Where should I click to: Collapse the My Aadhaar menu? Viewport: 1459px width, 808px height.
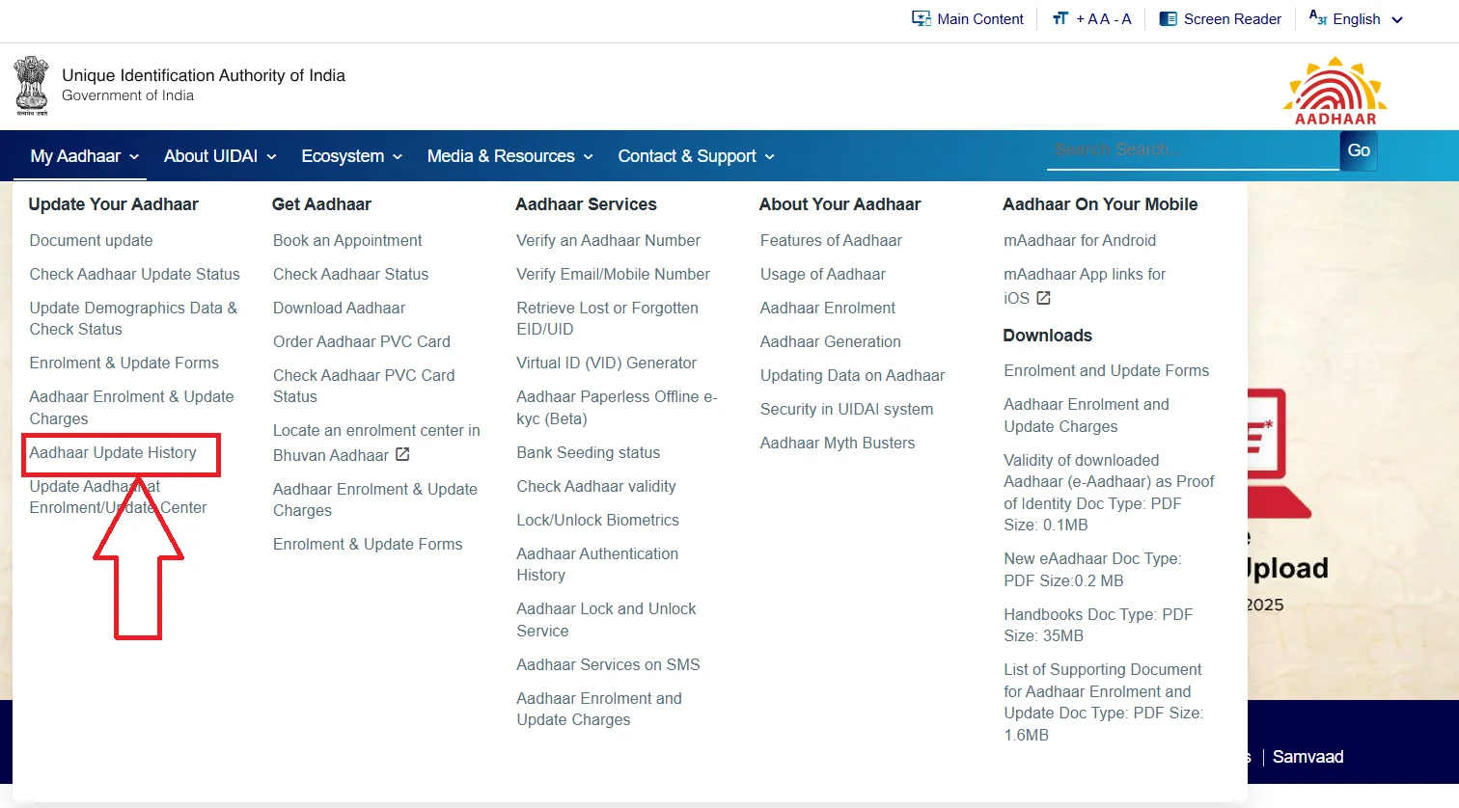coord(84,156)
